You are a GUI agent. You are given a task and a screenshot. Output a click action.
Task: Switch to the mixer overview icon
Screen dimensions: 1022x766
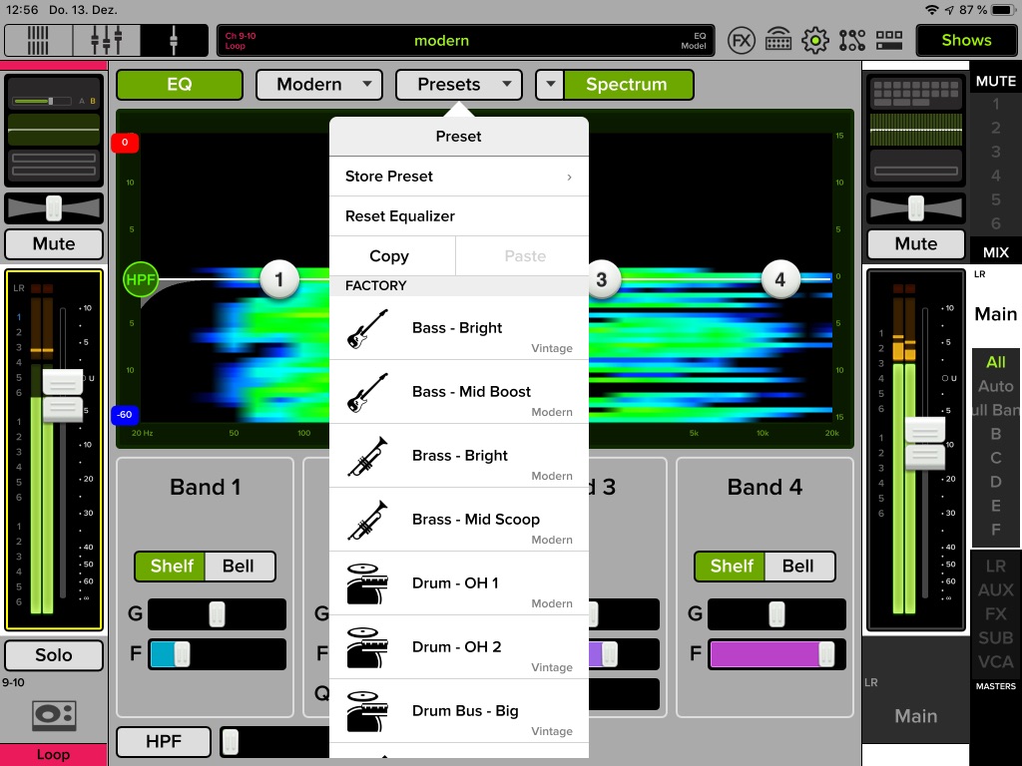point(38,41)
